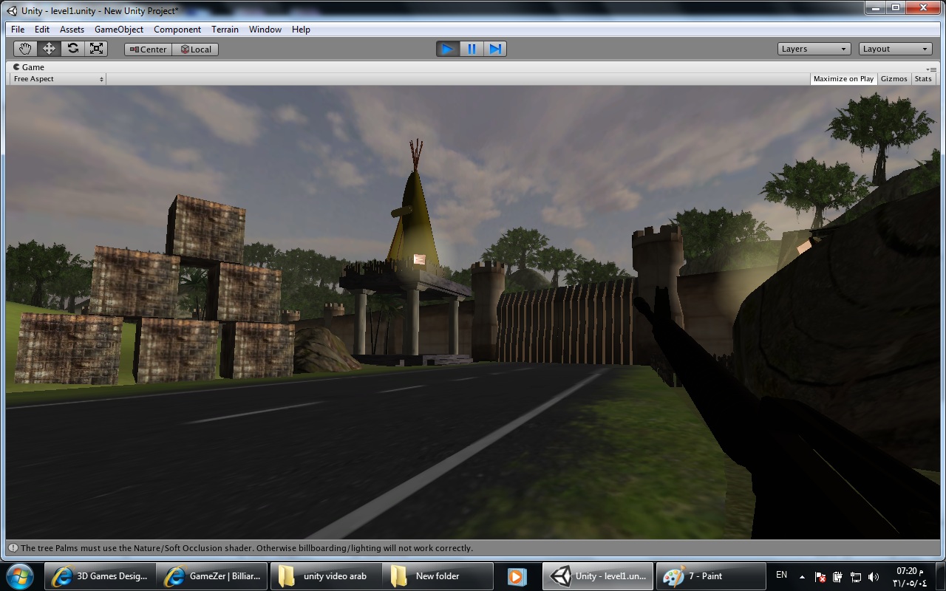
Task: Open the Assets menu
Action: pos(72,30)
